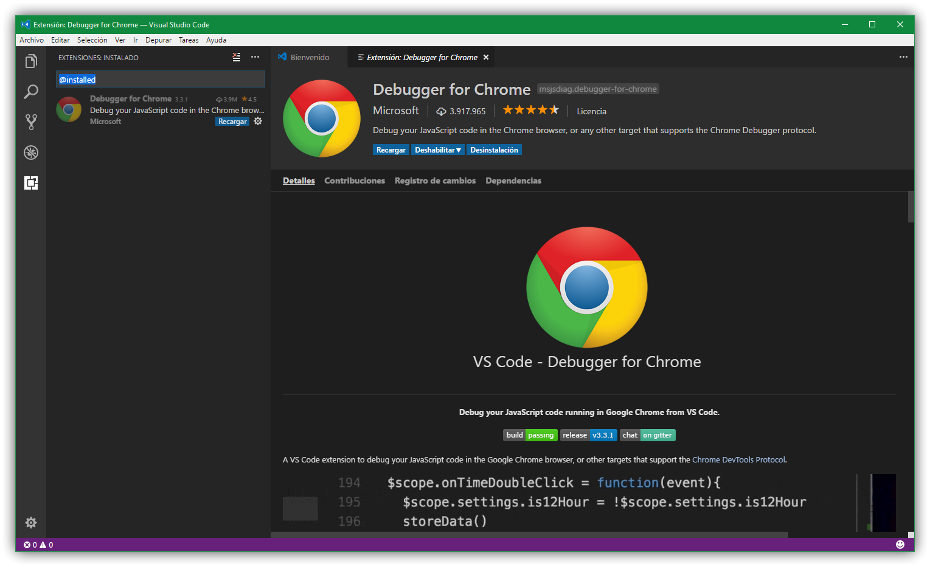The image size is (930, 567).
Task: Click the VS Code - Debugger for Chrome heading
Action: (587, 362)
